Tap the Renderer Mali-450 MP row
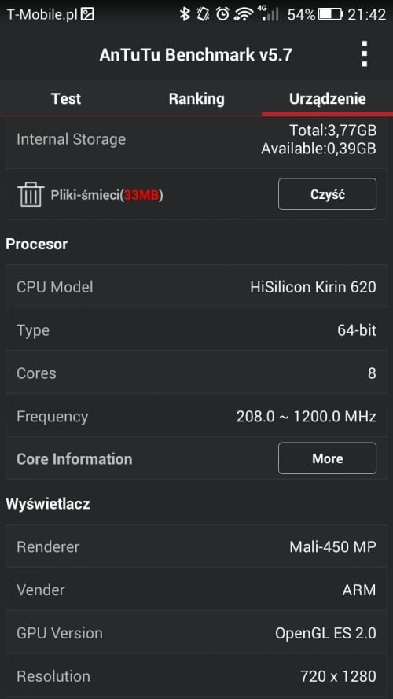Screen dimensions: 393x699 tap(196, 546)
